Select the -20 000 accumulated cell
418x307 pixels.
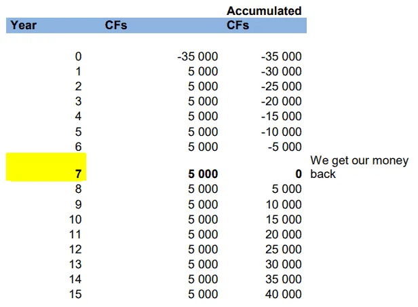pyautogui.click(x=281, y=101)
